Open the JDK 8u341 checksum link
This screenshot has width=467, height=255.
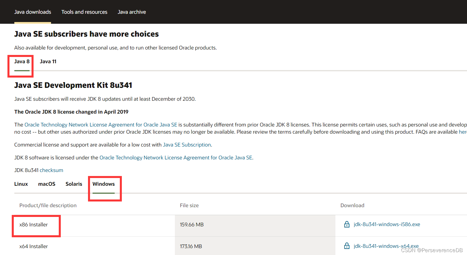(x=51, y=170)
